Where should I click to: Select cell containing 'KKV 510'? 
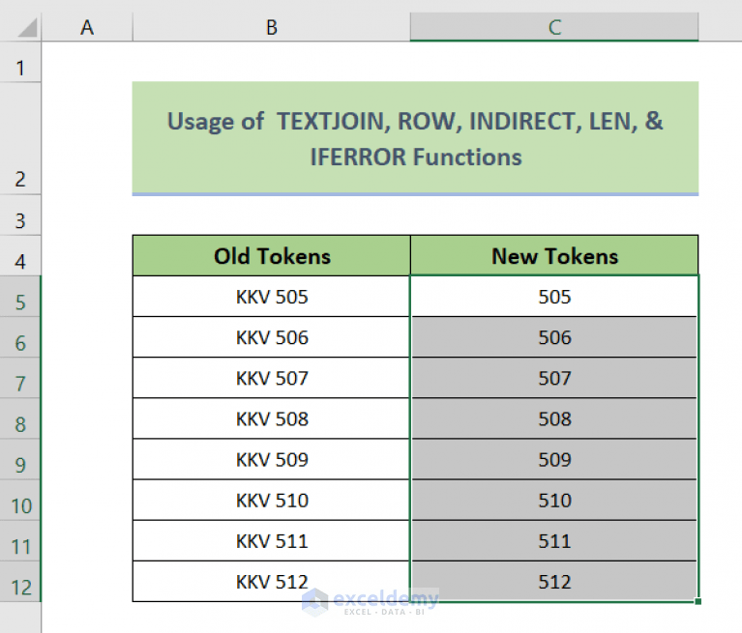coord(272,501)
